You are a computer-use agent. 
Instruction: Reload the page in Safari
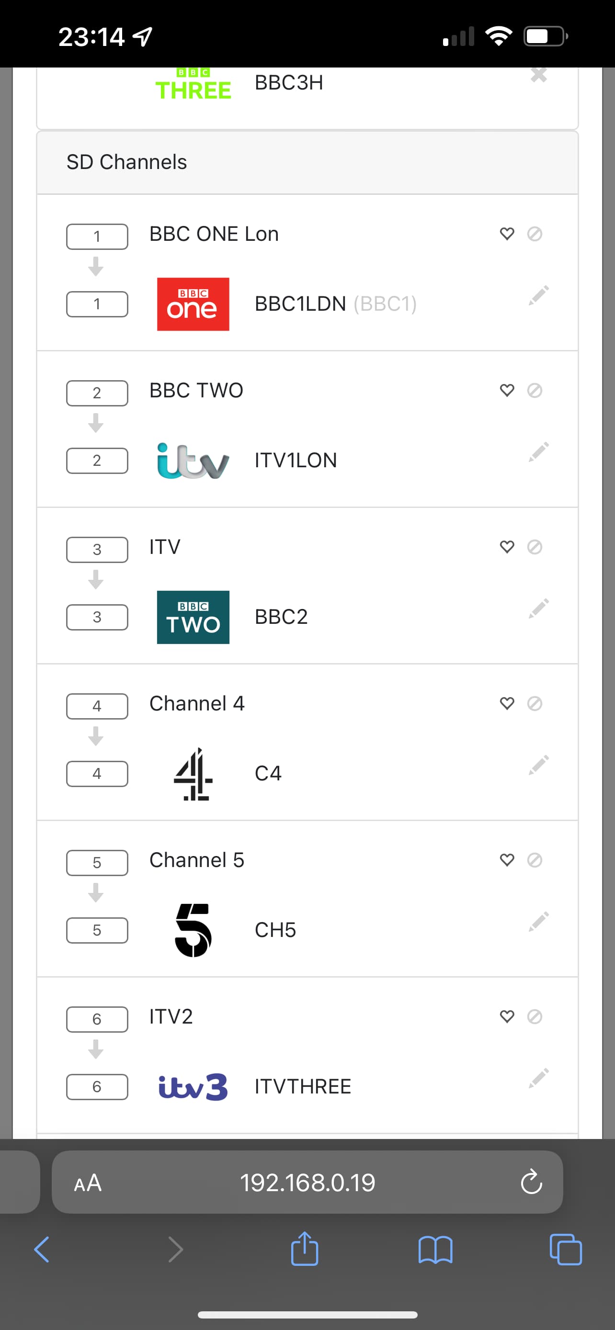point(531,1183)
